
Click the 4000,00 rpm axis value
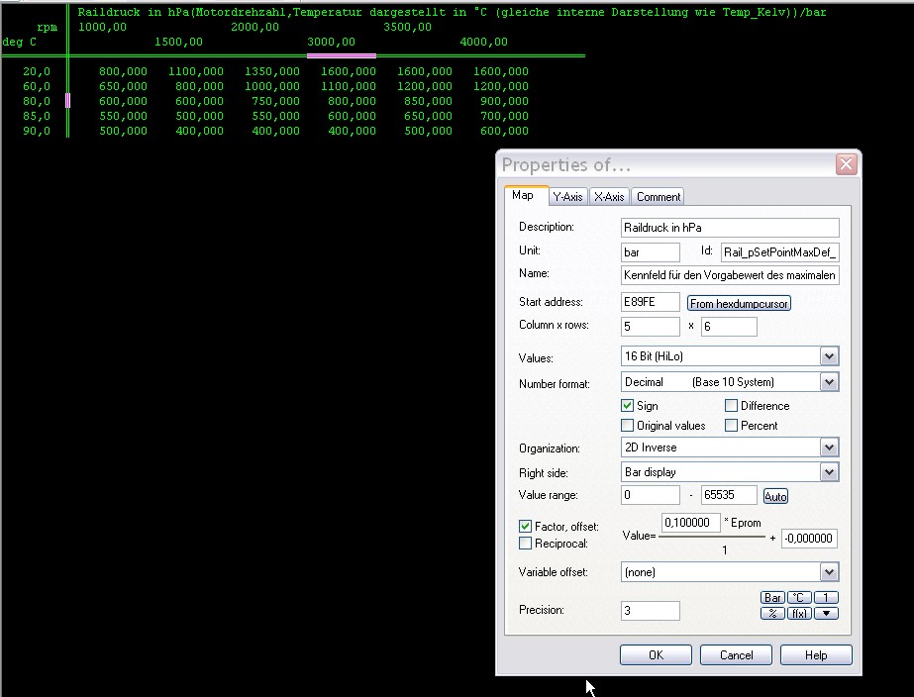tap(484, 42)
